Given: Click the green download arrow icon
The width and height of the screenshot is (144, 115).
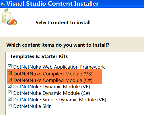Looking at the screenshot, I should [x=6, y=10].
